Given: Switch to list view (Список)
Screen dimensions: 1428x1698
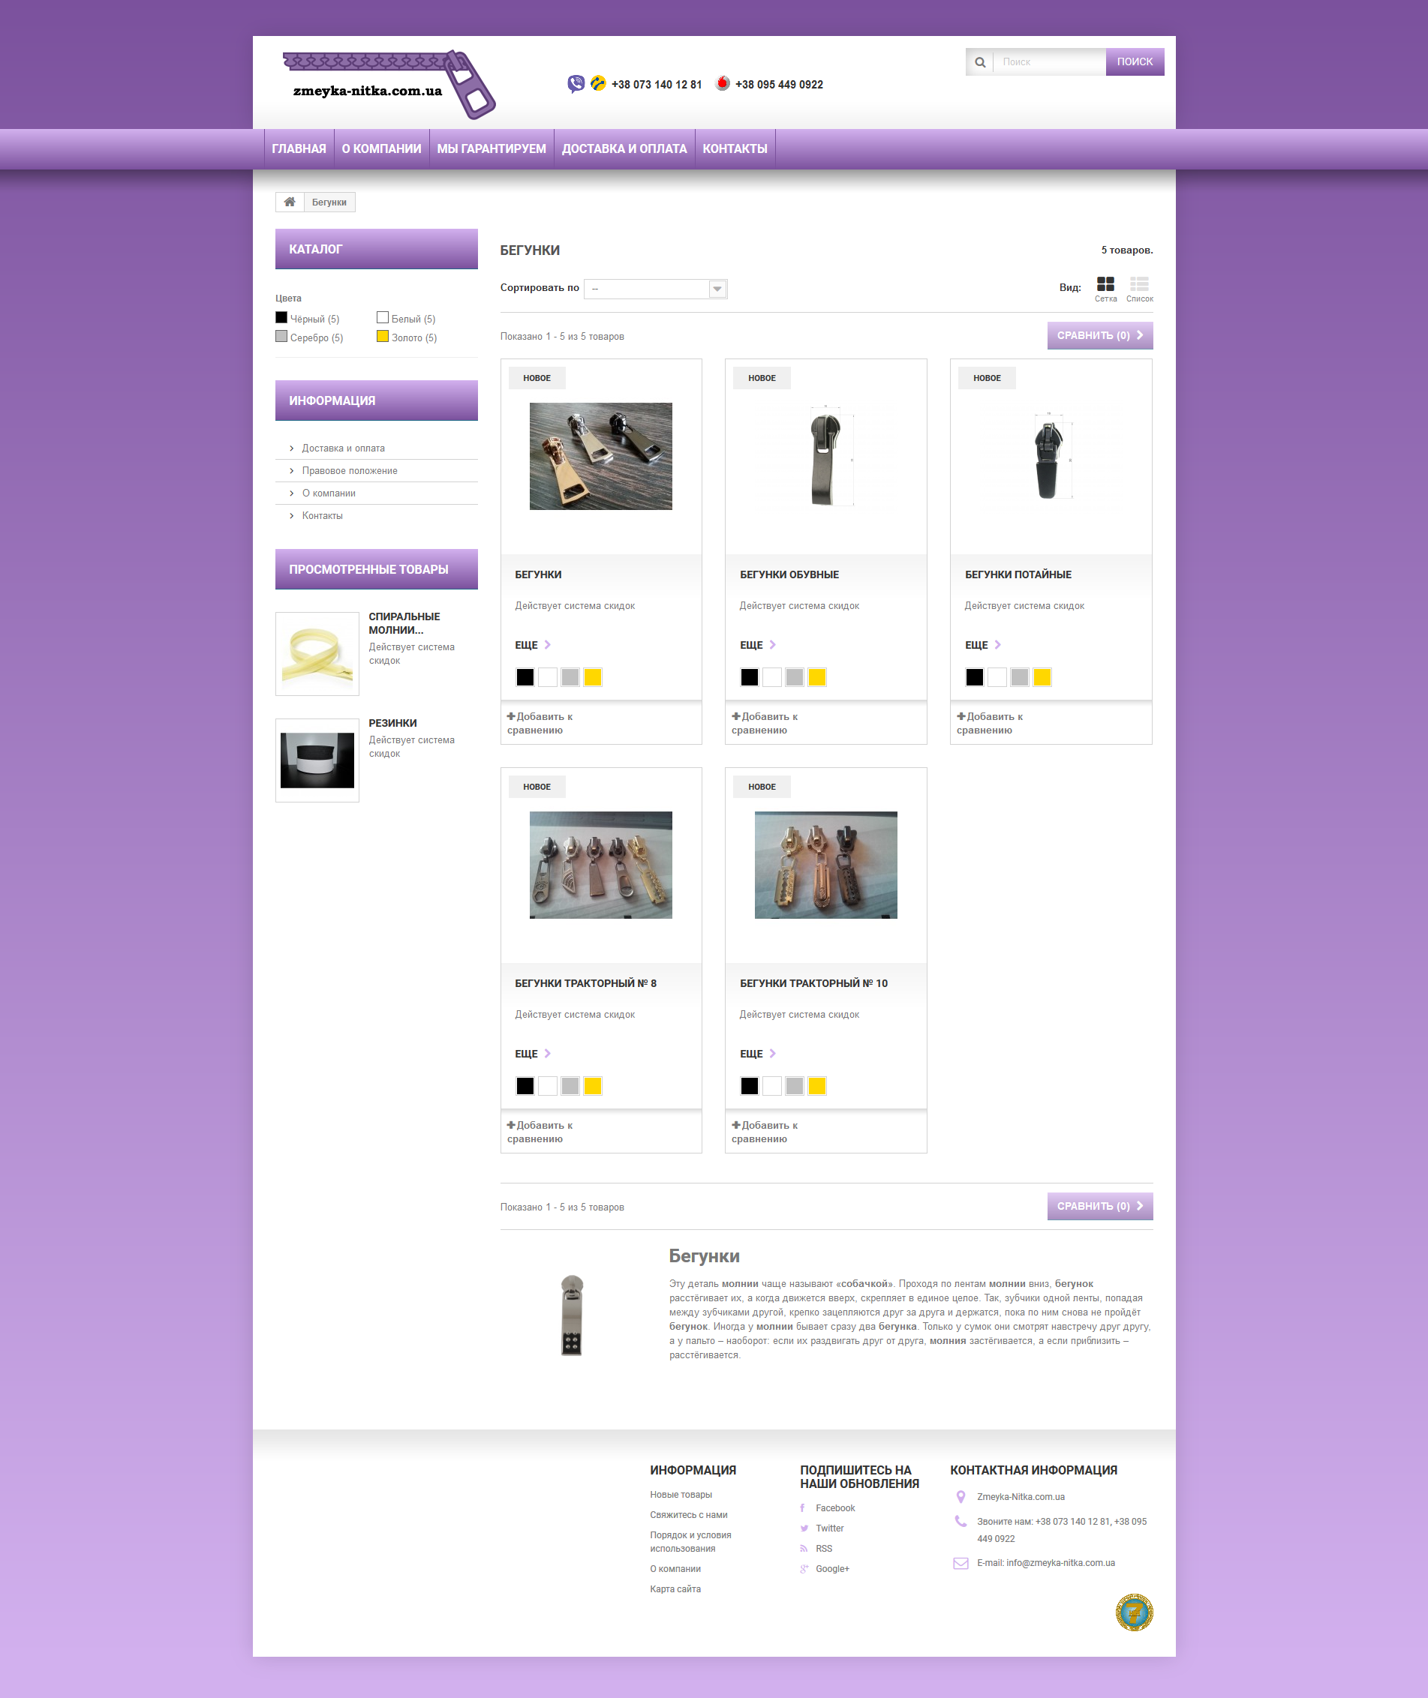Looking at the screenshot, I should [1139, 285].
